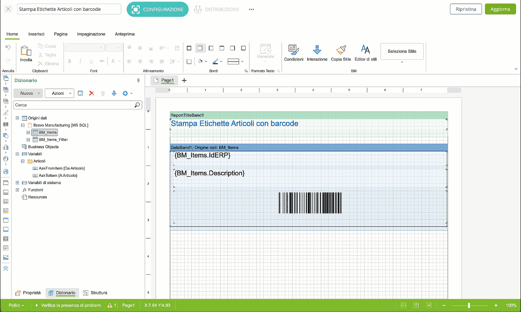521x312 pixels.
Task: Open the Struttura panel tab
Action: click(x=95, y=293)
